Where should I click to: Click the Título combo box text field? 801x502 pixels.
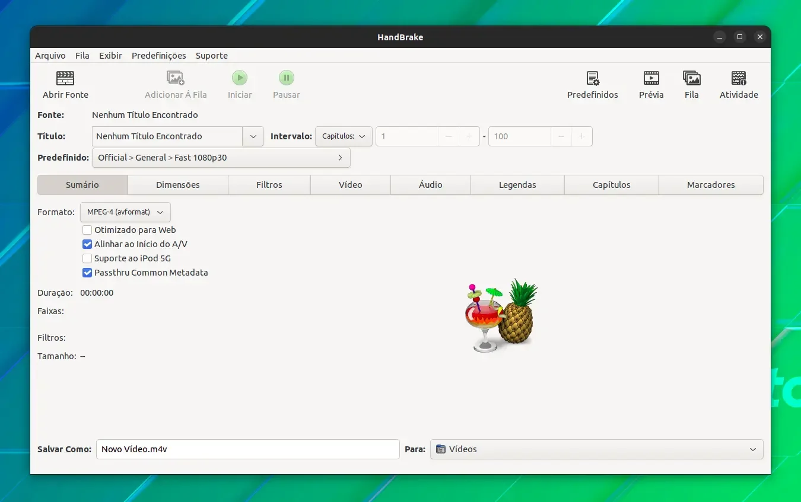pos(167,136)
